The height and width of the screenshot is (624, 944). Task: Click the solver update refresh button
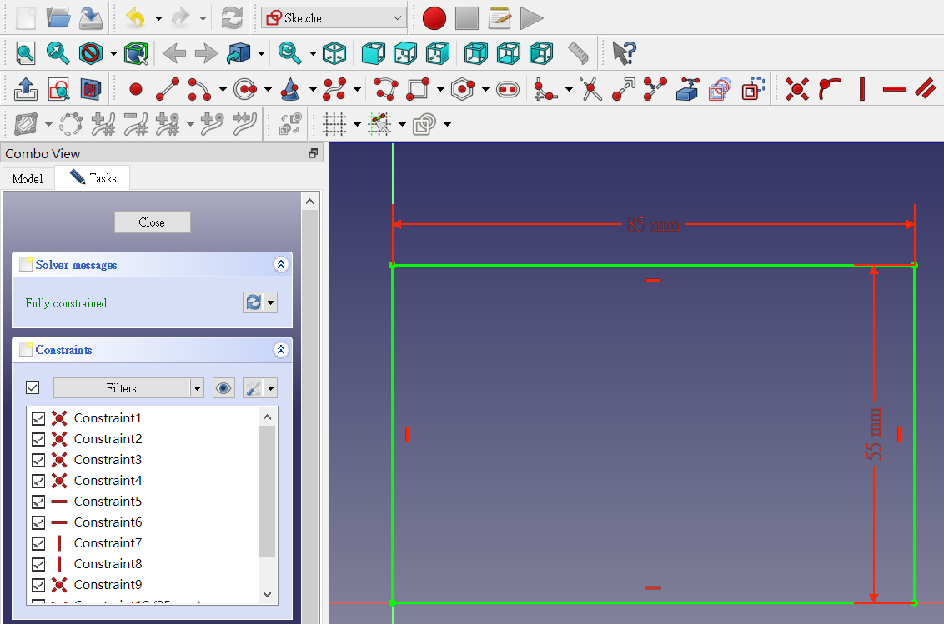pos(254,302)
